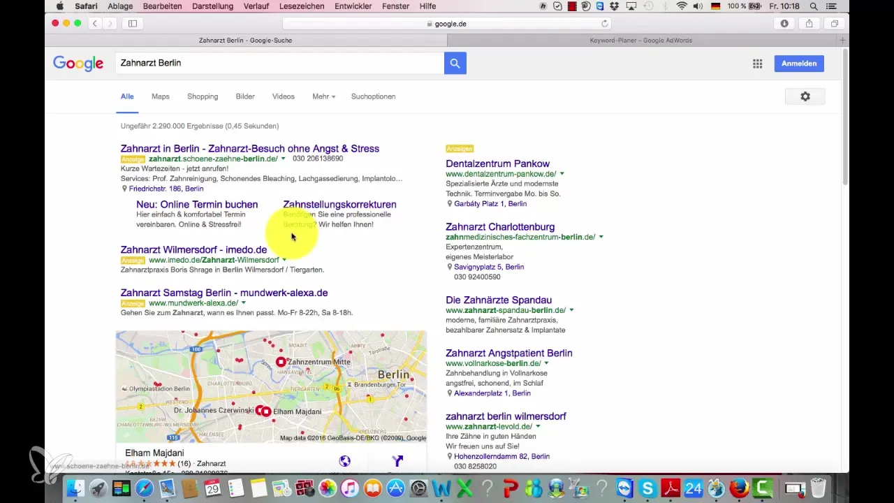Open 'Zahnarzt Wilmersdorf - imedo.de' link
Viewport: 894px width, 503px height.
[193, 249]
